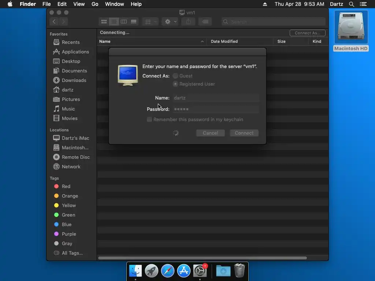Select the Guest radio button
This screenshot has height=281, width=375.
point(175,76)
